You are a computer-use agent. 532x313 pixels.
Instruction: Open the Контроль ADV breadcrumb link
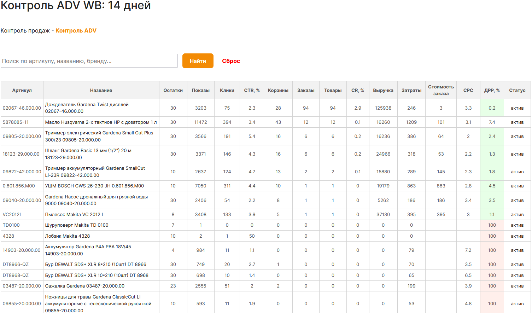76,30
